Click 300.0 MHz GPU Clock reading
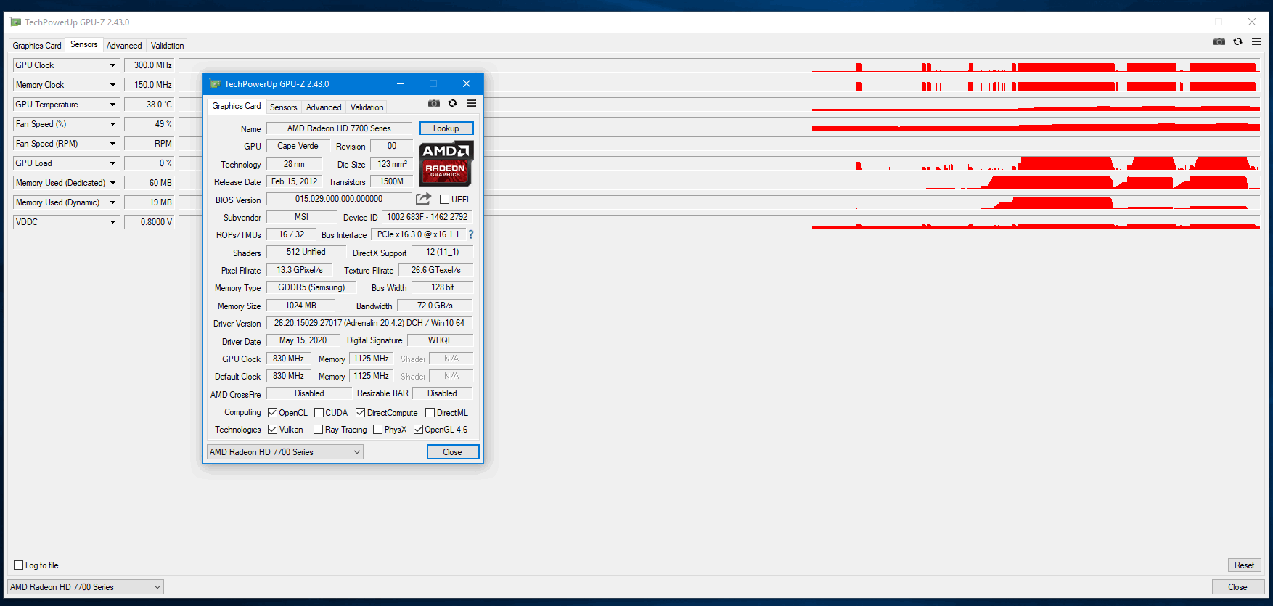Image resolution: width=1273 pixels, height=606 pixels. point(150,65)
